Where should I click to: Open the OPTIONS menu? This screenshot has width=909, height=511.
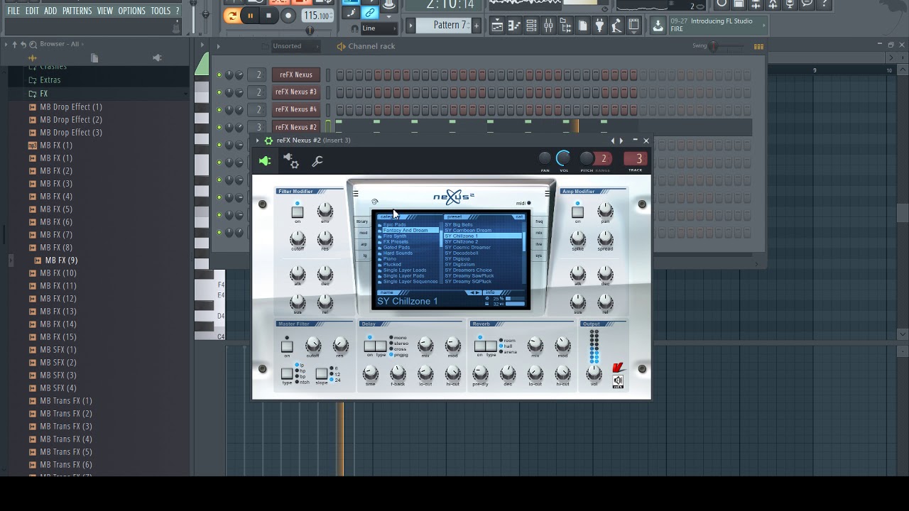(x=131, y=11)
